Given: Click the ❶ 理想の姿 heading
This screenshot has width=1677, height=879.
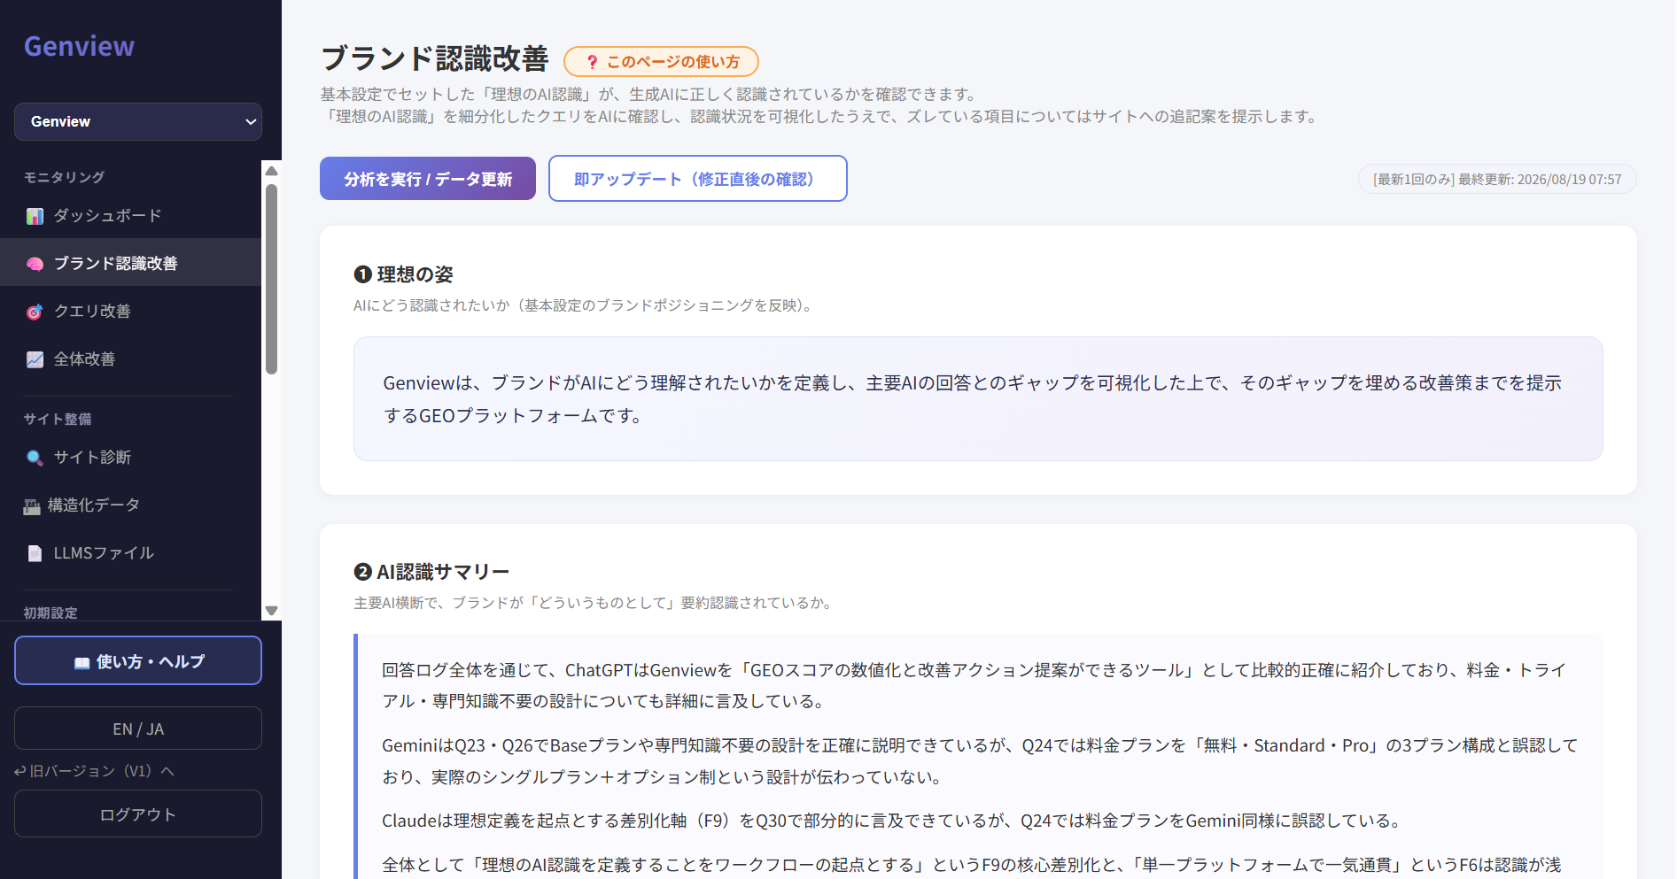Looking at the screenshot, I should coord(403,274).
